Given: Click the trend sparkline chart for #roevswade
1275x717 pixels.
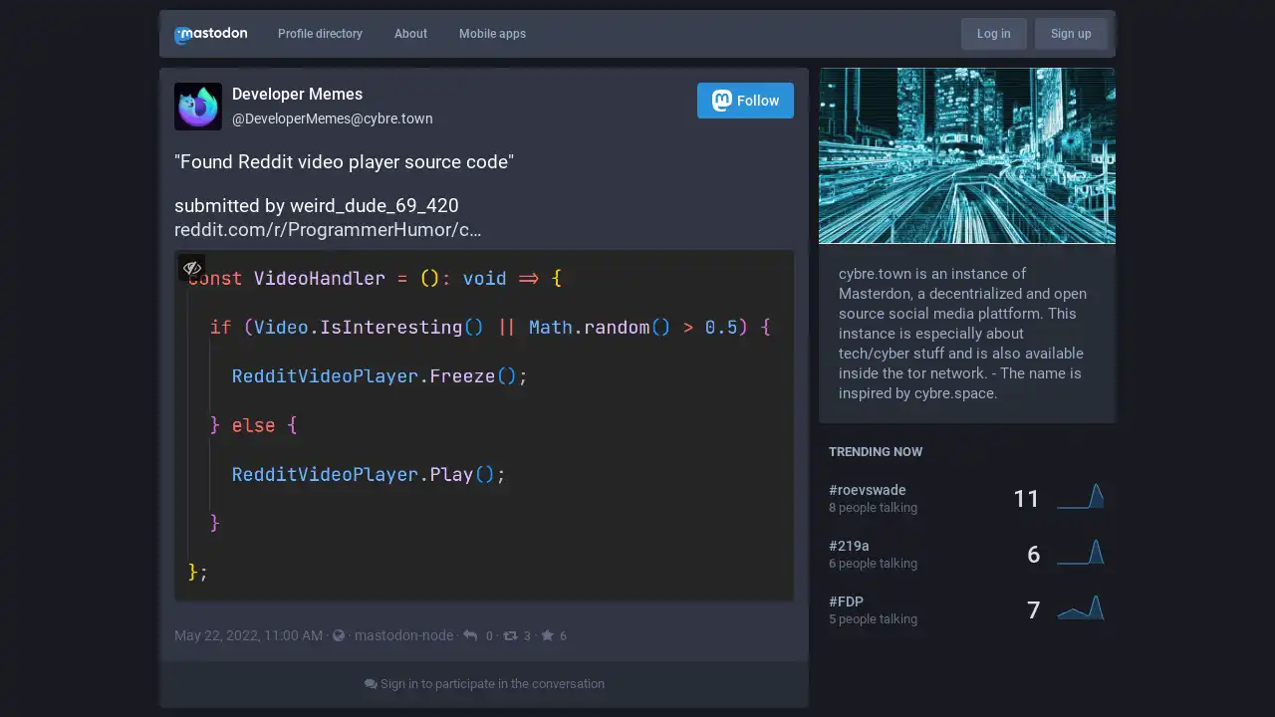Looking at the screenshot, I should (1081, 496).
